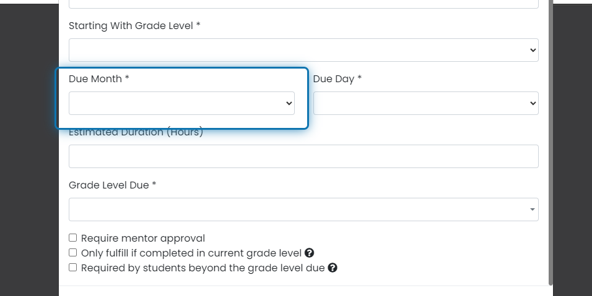Viewport: 592px width, 296px height.
Task: Expand the Due Day select box
Action: click(426, 103)
